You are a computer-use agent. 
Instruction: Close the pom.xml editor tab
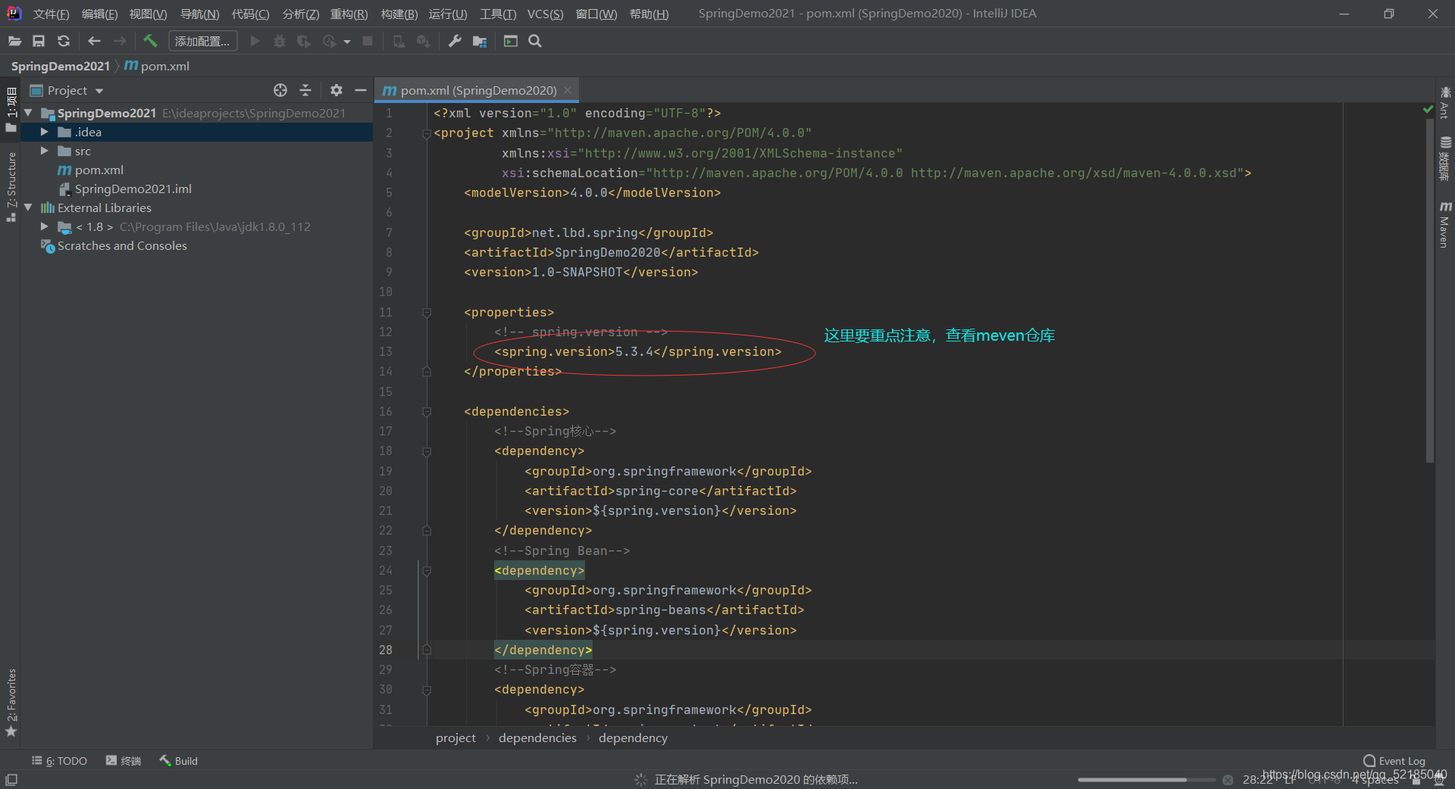[x=568, y=90]
